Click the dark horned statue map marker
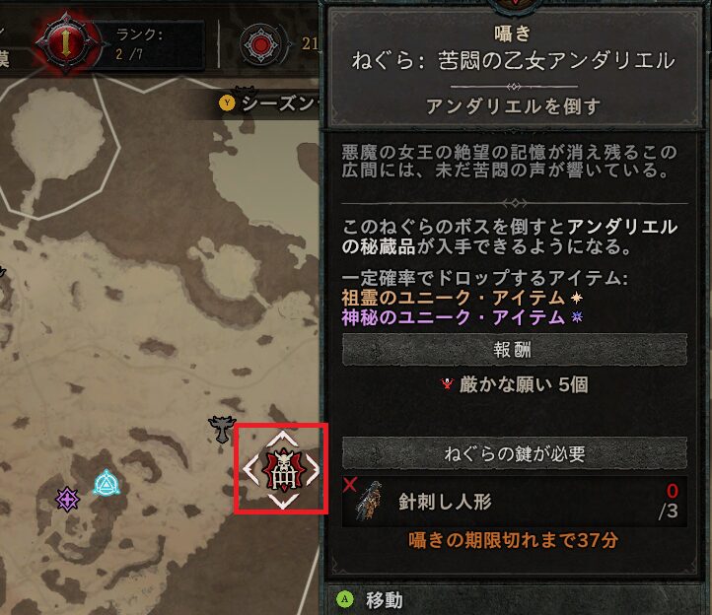The width and height of the screenshot is (712, 615). tap(222, 429)
